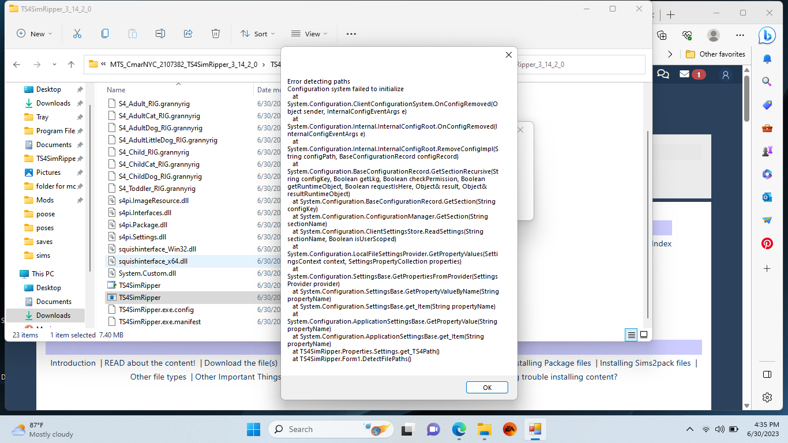
Task: Open a new tab in Edge
Action: (x=670, y=13)
